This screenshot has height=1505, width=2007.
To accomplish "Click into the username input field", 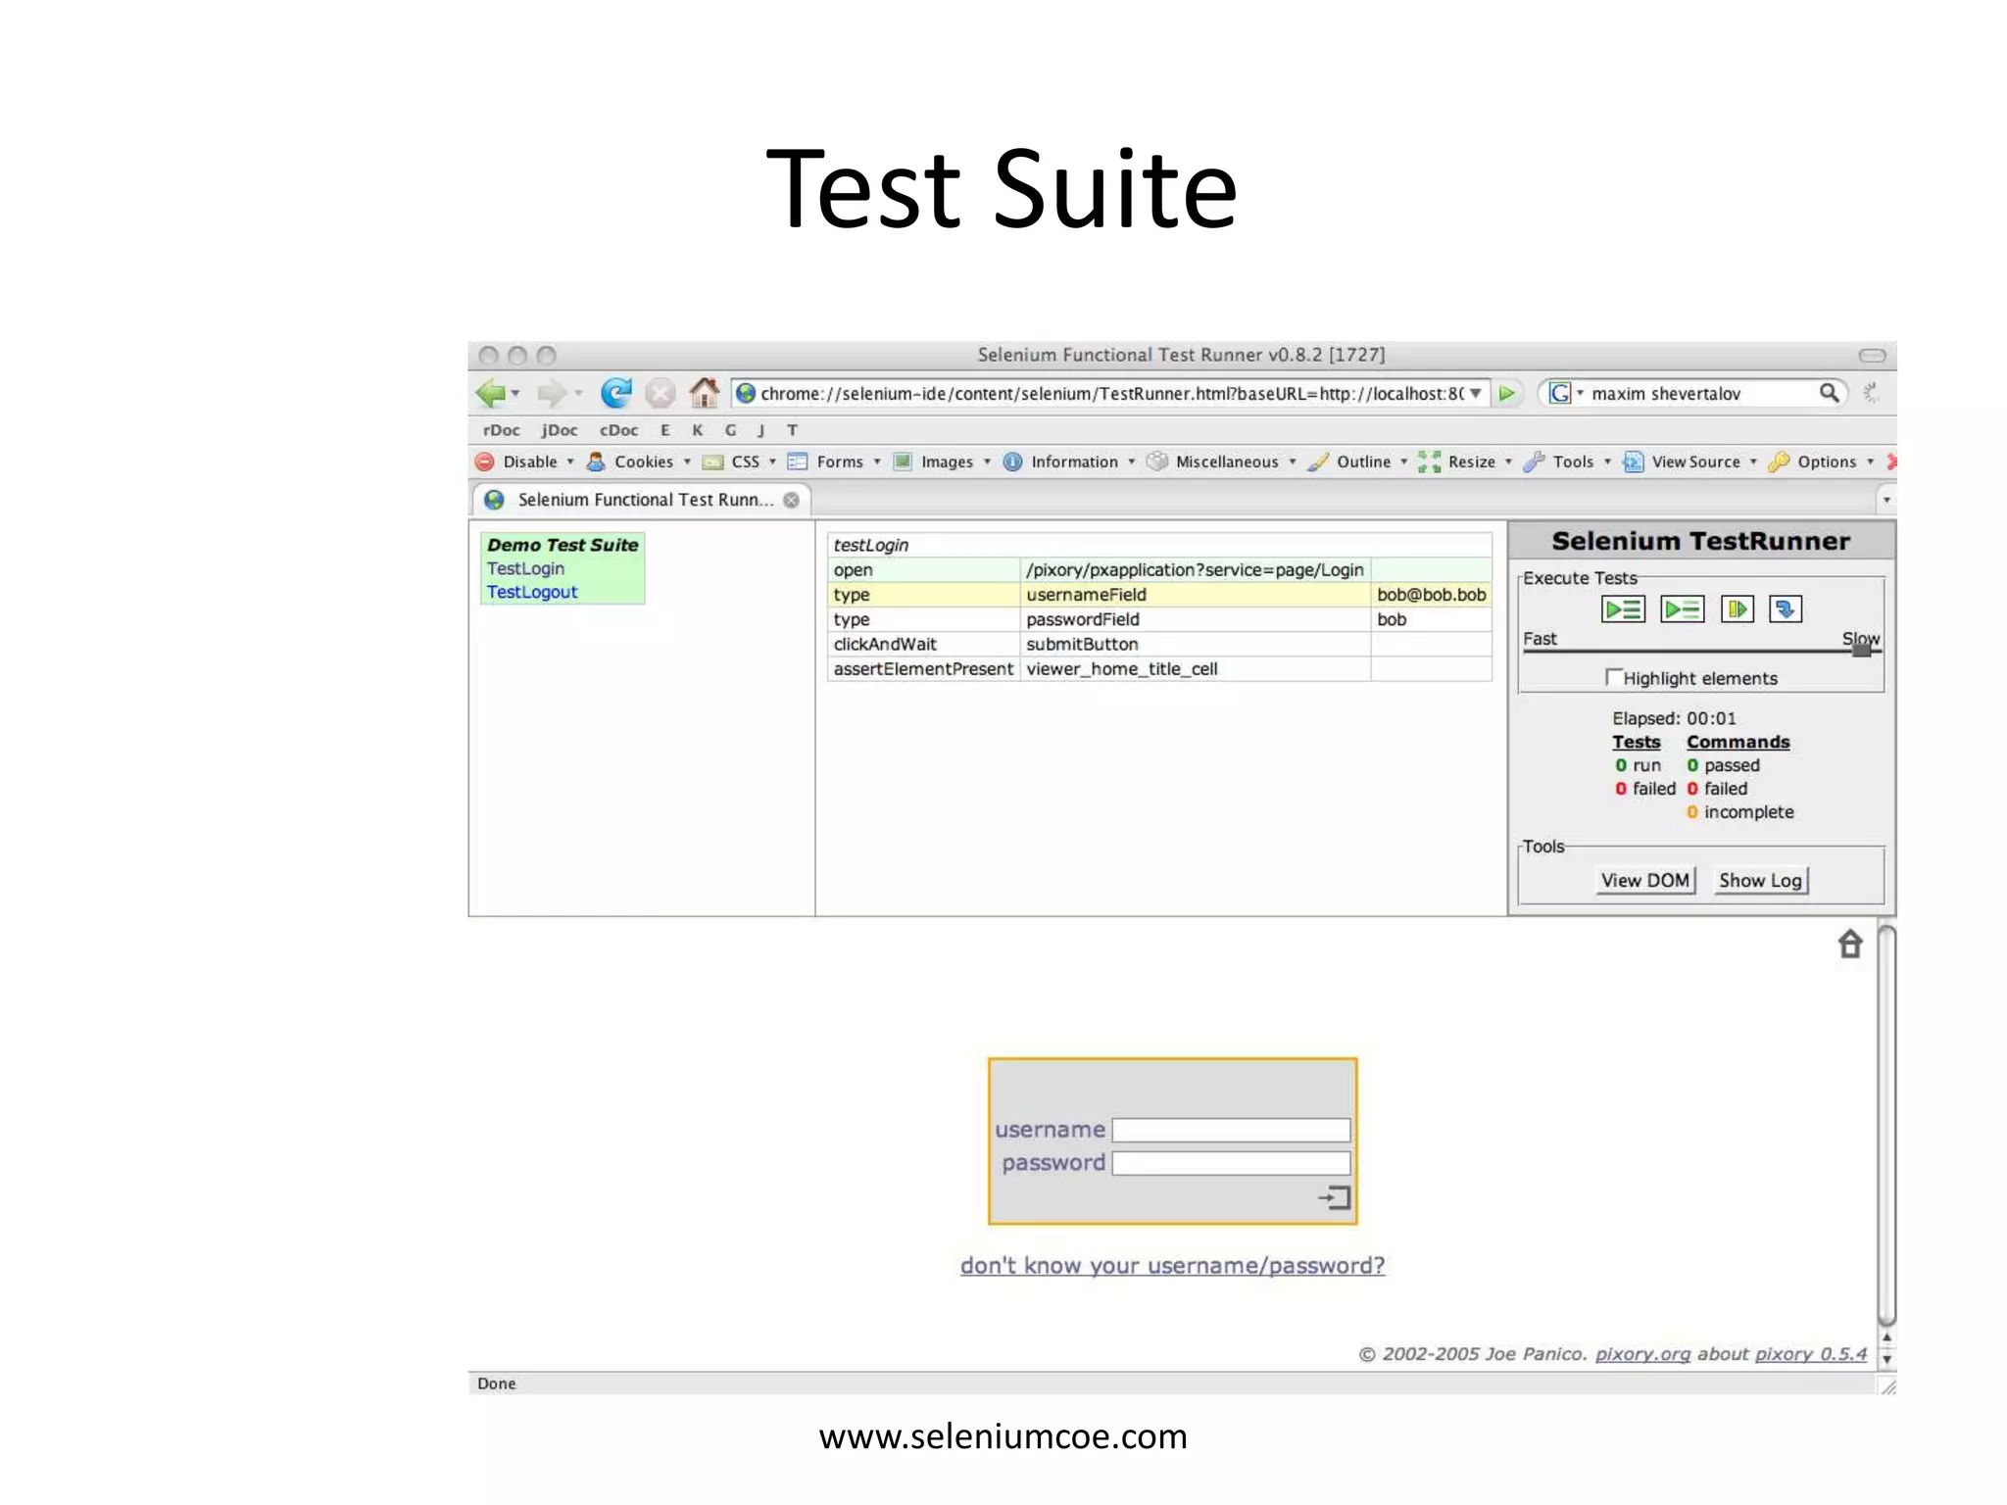I will 1231,1130.
